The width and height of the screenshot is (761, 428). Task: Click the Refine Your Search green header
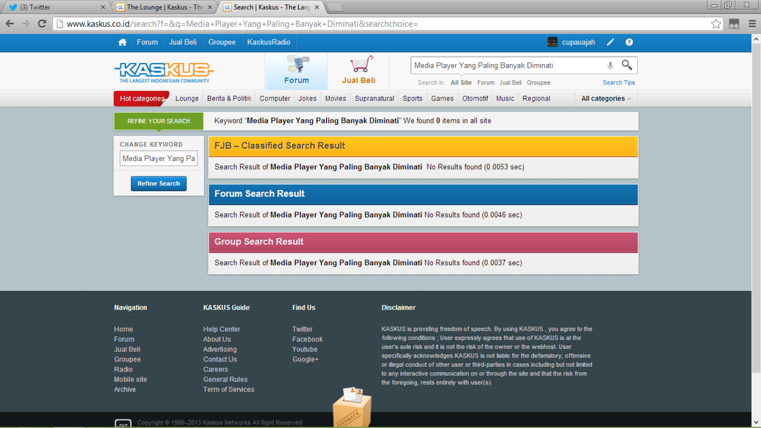[159, 121]
